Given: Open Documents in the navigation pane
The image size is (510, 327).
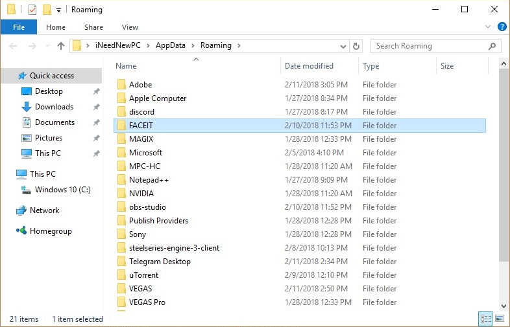Looking at the screenshot, I should [x=55, y=122].
